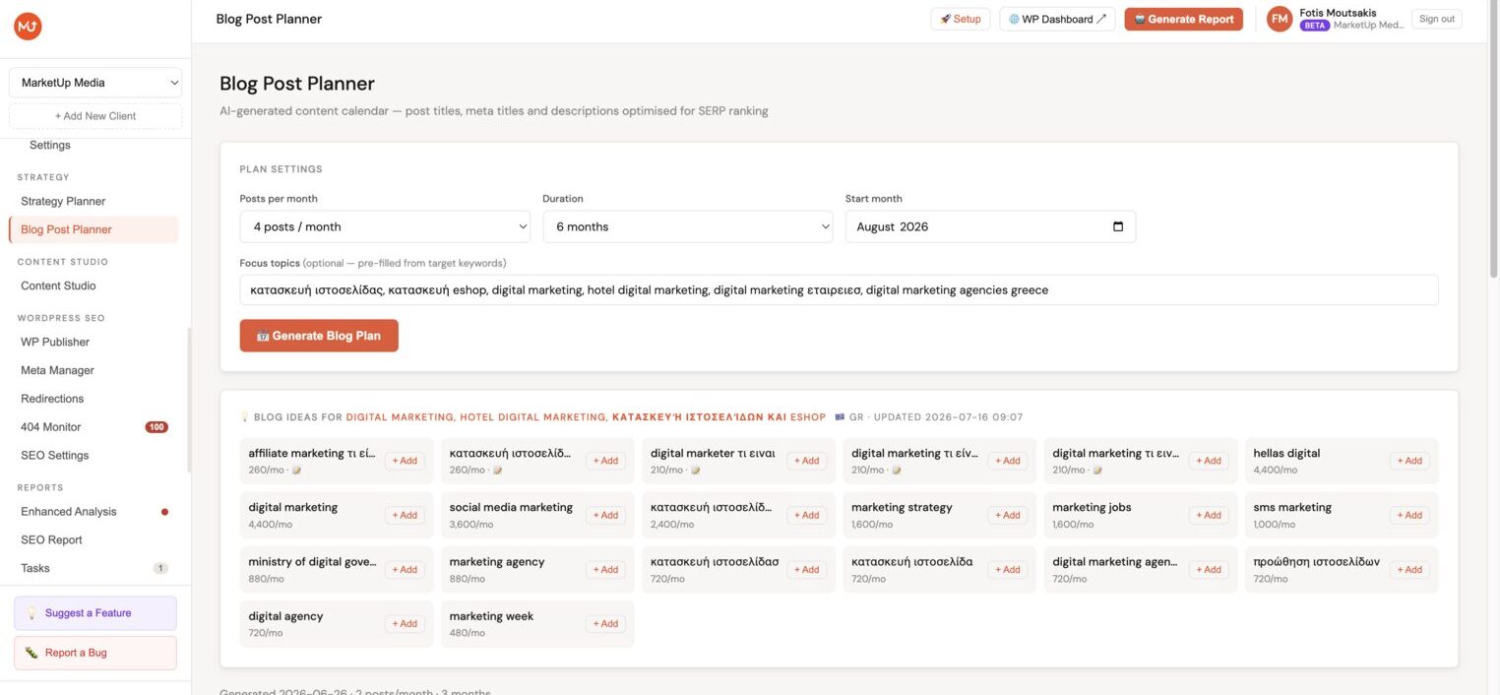Add the 'marketing jobs' idea

tap(1209, 515)
